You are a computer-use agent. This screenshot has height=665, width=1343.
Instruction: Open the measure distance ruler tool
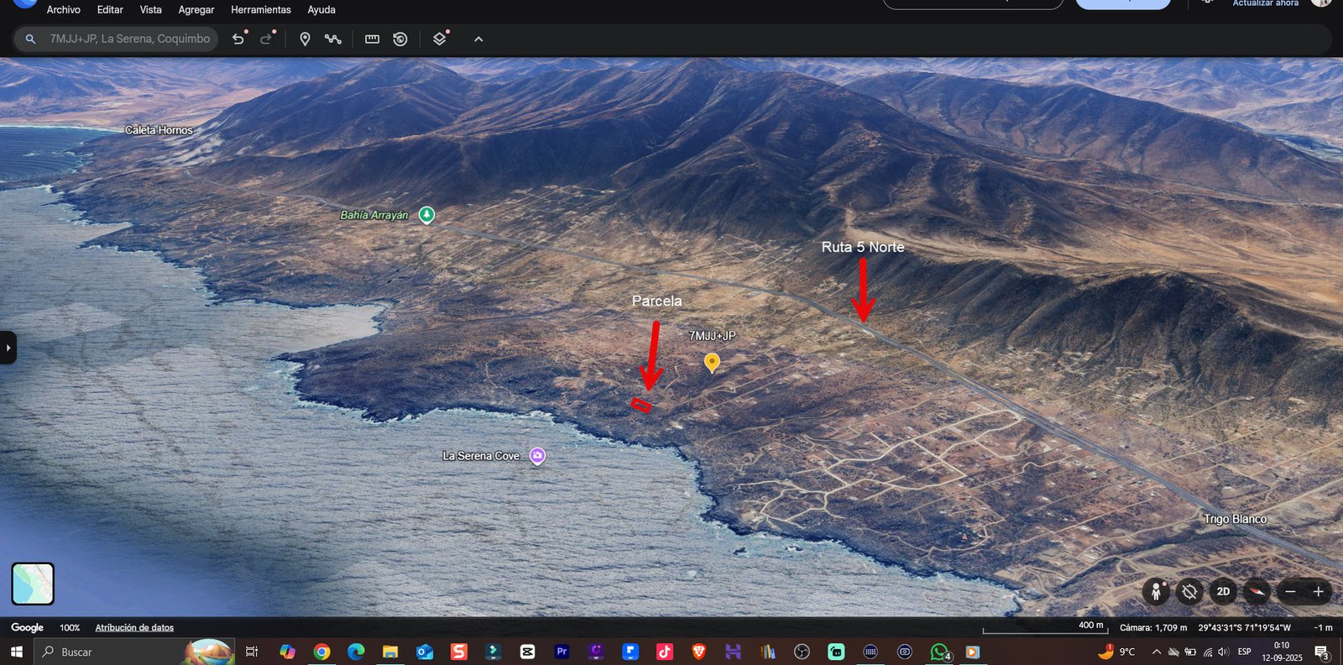pos(372,39)
